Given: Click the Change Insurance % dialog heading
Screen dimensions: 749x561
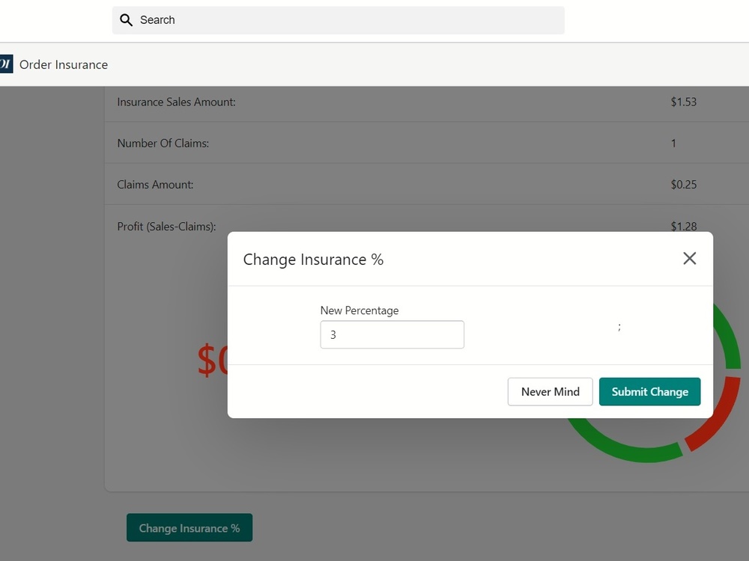Looking at the screenshot, I should [x=313, y=260].
